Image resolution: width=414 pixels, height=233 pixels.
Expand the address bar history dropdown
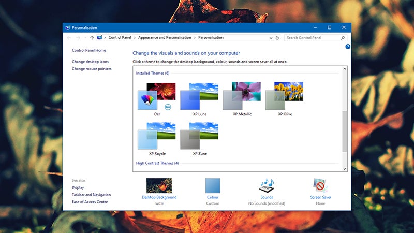(271, 38)
